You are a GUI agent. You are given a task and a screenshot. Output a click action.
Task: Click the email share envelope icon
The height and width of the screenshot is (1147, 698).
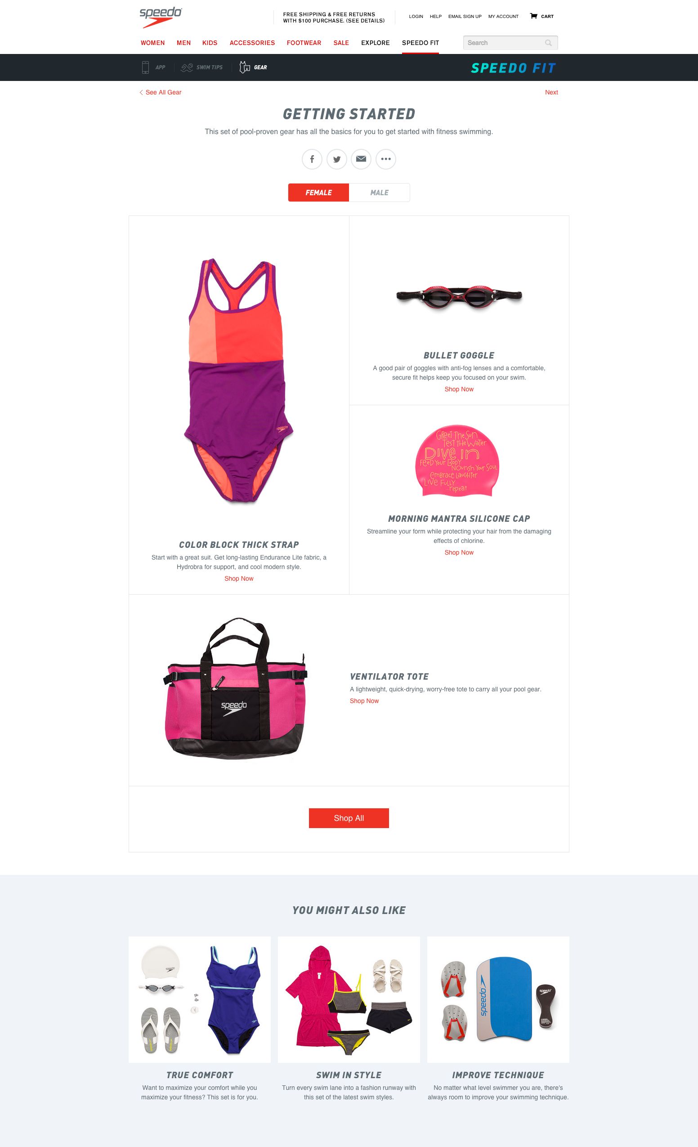pos(361,159)
